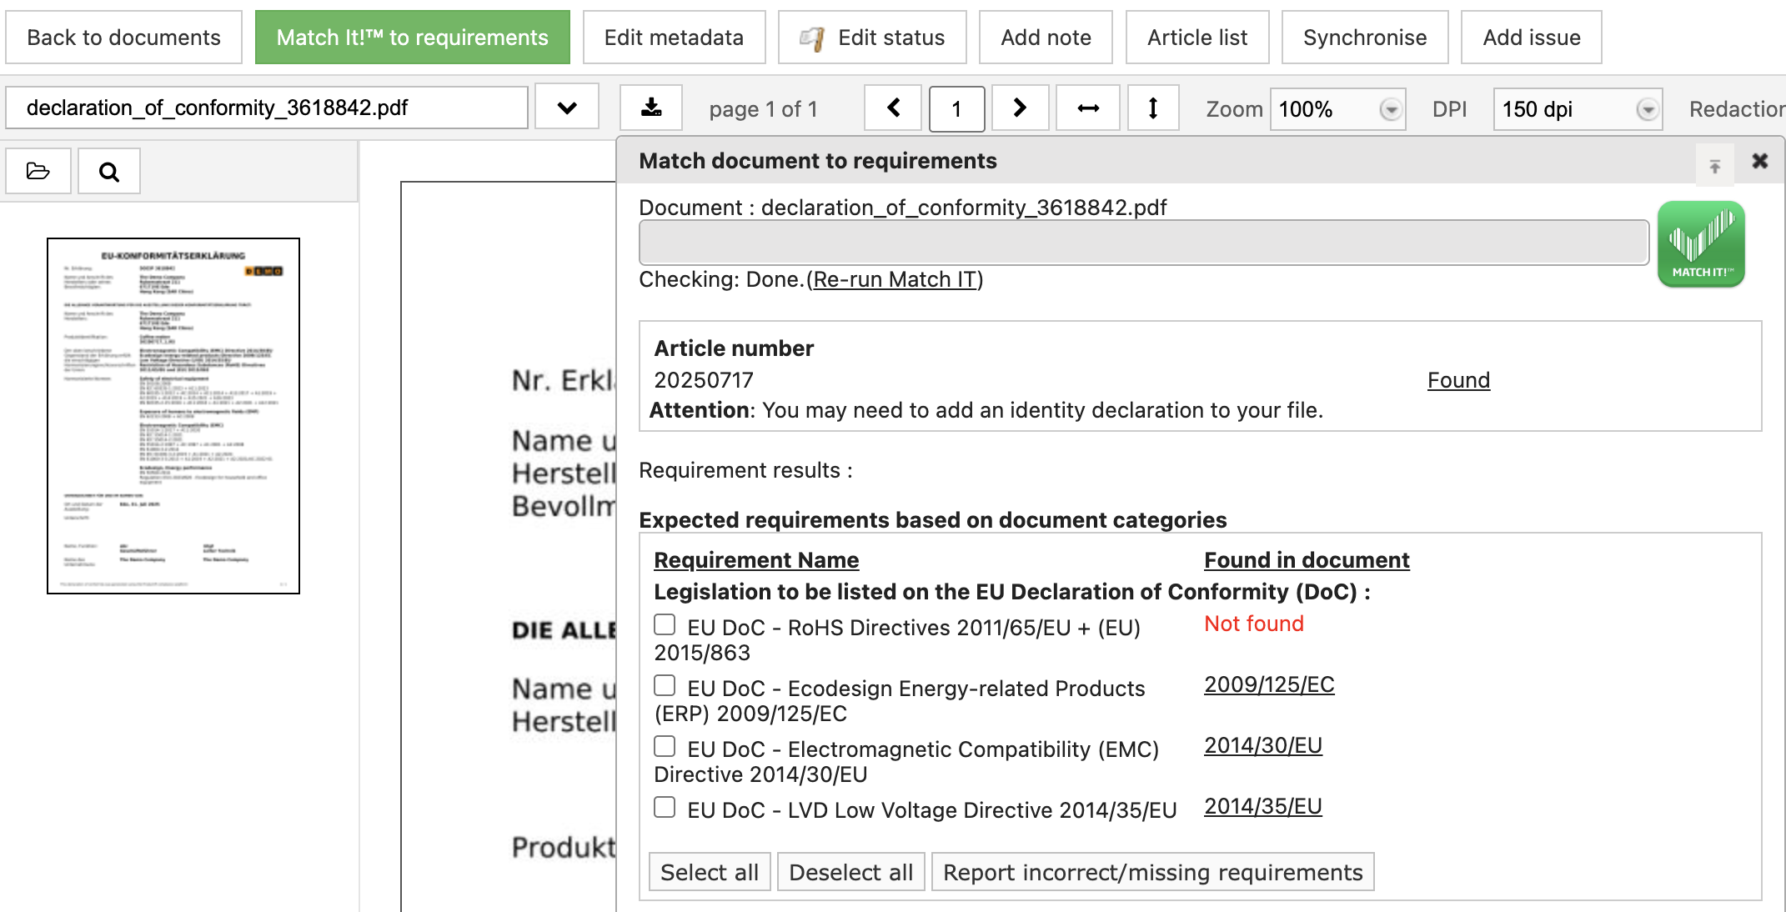Image resolution: width=1786 pixels, height=912 pixels.
Task: Click the Not found status text
Action: click(x=1253, y=624)
